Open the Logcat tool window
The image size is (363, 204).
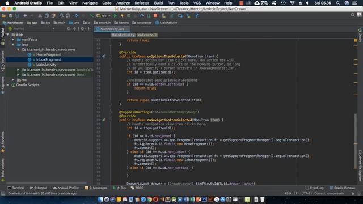39,188
